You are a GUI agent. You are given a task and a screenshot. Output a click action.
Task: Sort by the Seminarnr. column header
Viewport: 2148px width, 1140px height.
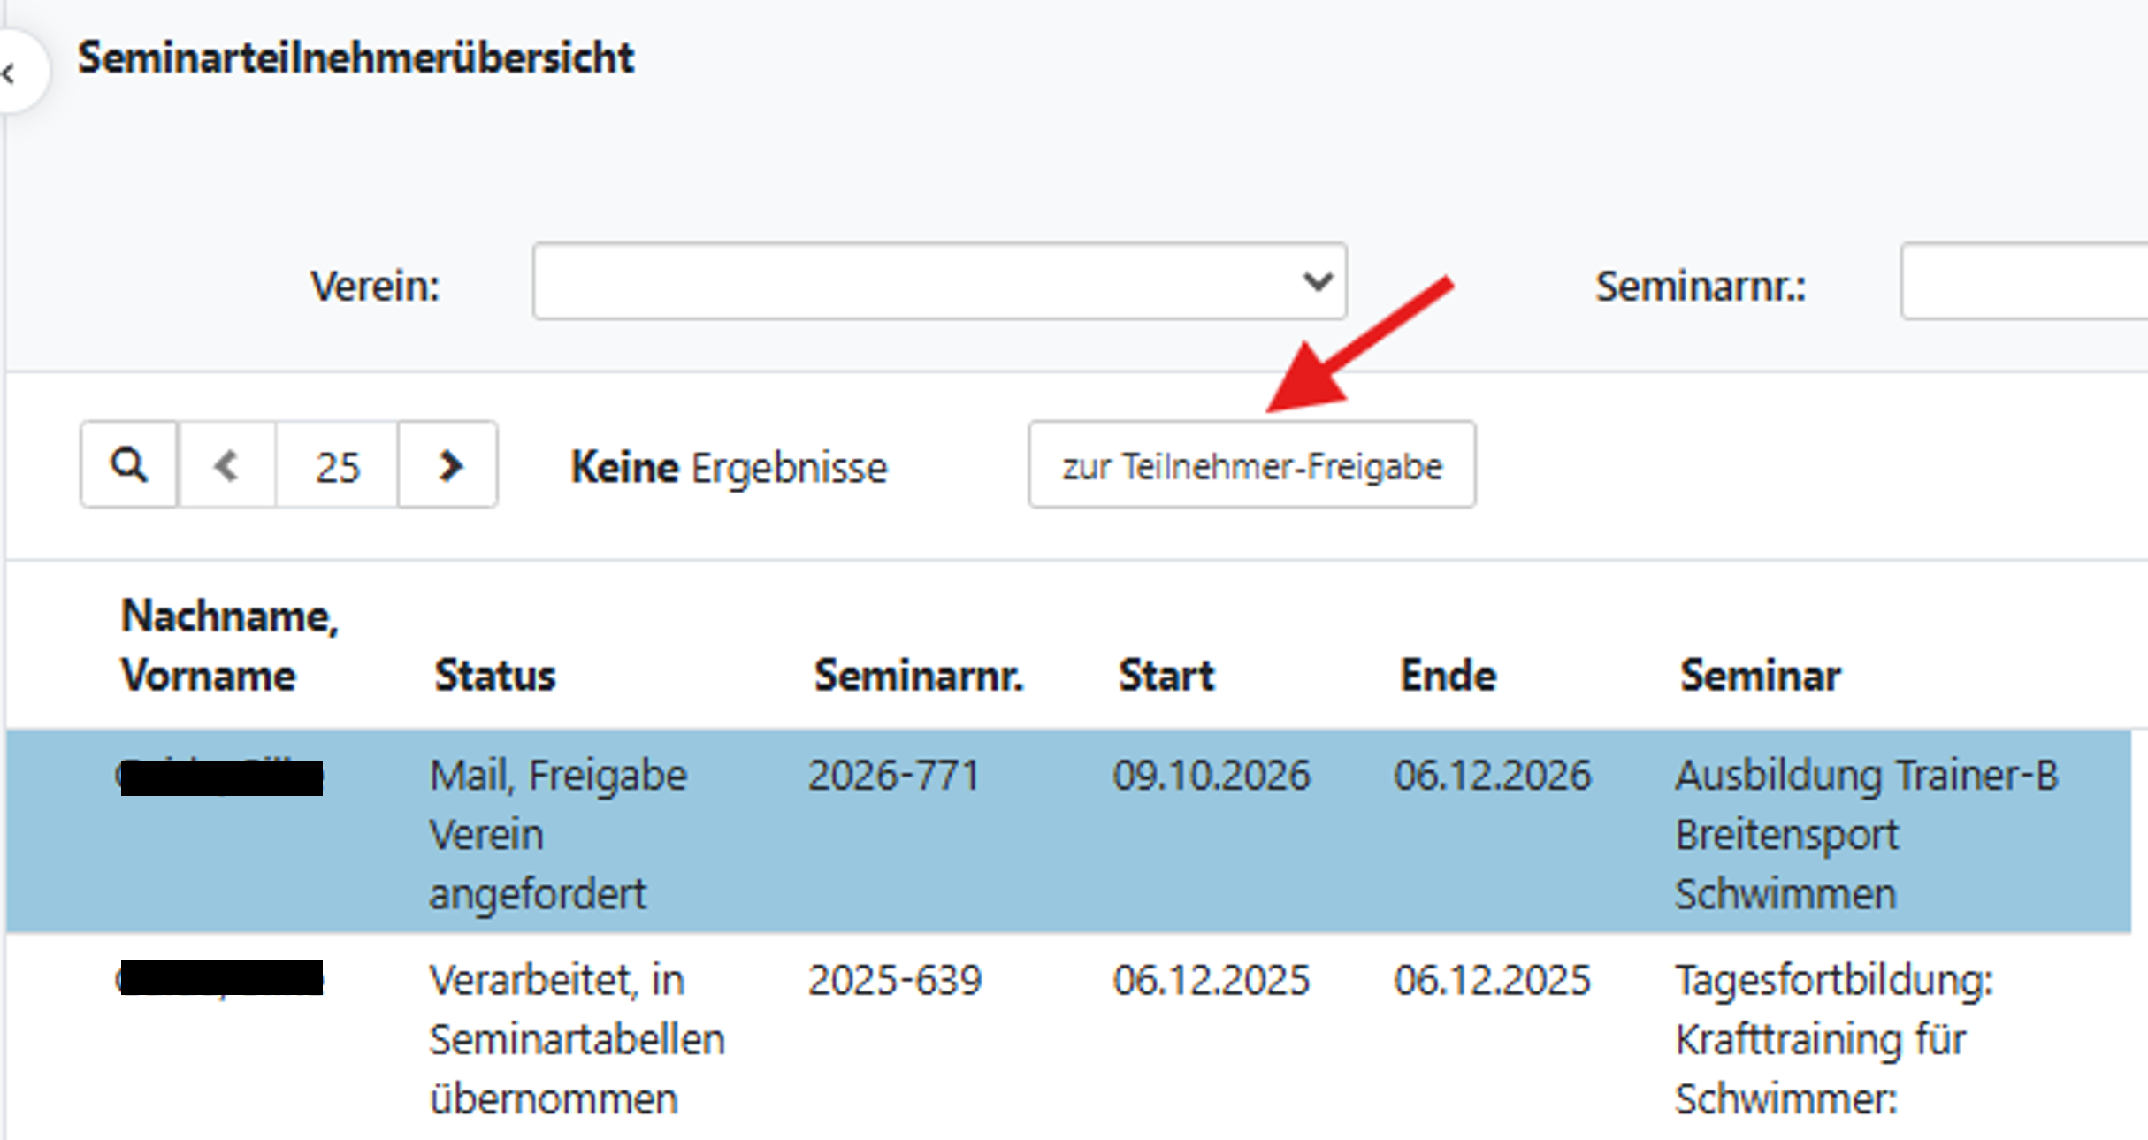[919, 676]
